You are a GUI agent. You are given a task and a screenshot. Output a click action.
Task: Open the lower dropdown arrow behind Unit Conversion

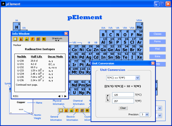[x=160, y=115]
